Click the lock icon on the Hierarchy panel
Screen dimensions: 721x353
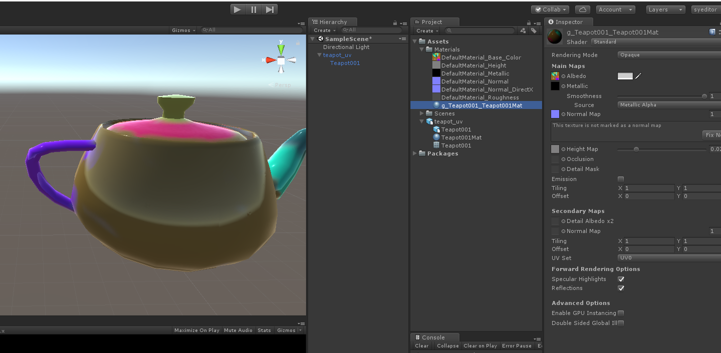[x=394, y=22]
